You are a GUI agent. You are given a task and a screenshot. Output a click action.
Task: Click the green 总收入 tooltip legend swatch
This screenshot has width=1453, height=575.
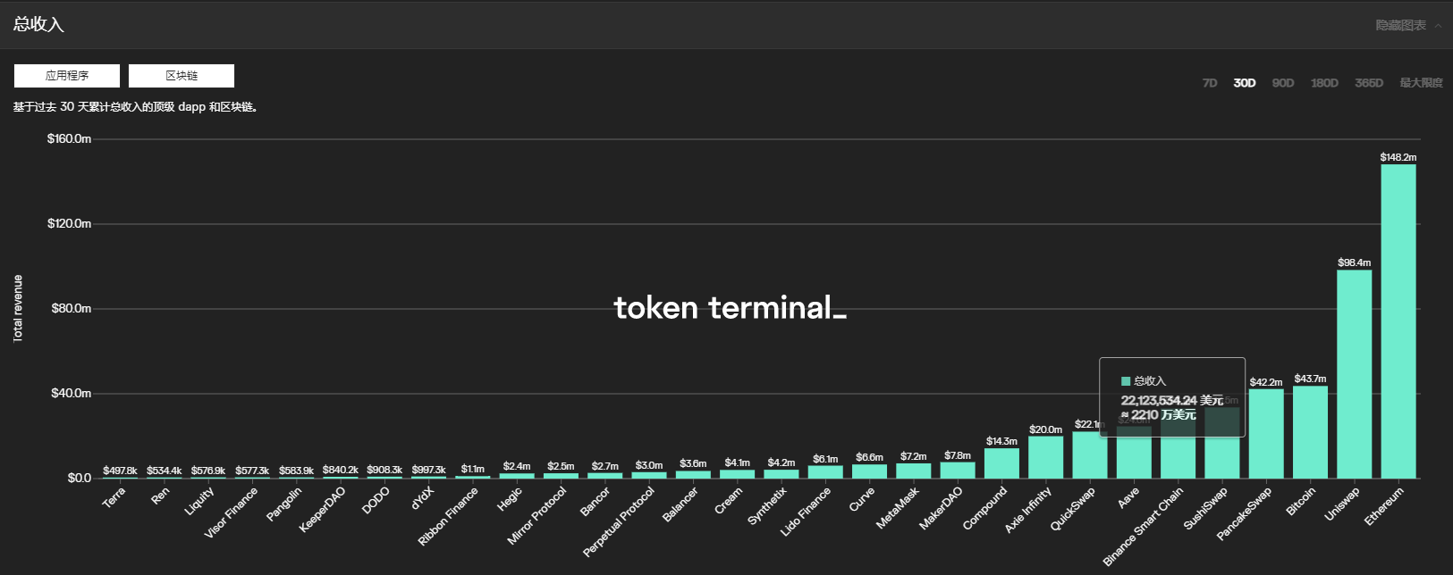tap(1126, 381)
